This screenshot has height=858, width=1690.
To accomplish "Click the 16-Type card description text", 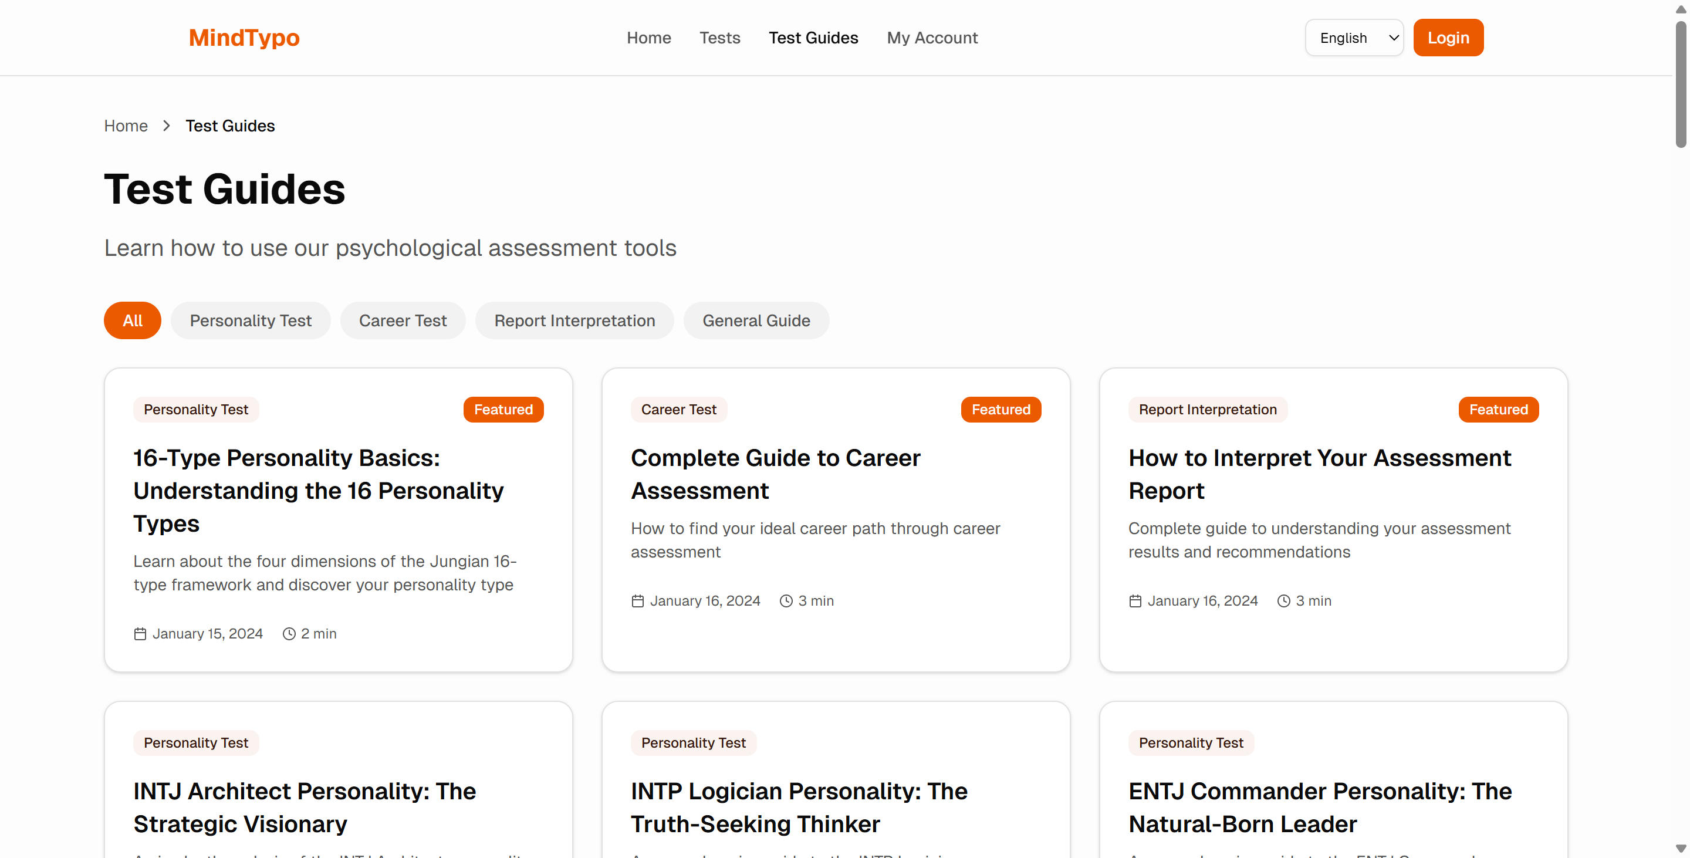I will pyautogui.click(x=325, y=573).
